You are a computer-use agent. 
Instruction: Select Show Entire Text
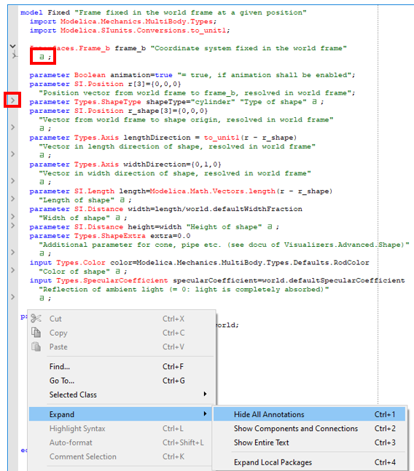pos(309,443)
